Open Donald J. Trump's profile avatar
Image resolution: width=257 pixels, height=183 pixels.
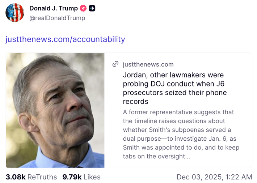coord(15,13)
